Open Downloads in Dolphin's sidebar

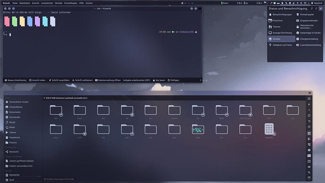click(x=13, y=117)
